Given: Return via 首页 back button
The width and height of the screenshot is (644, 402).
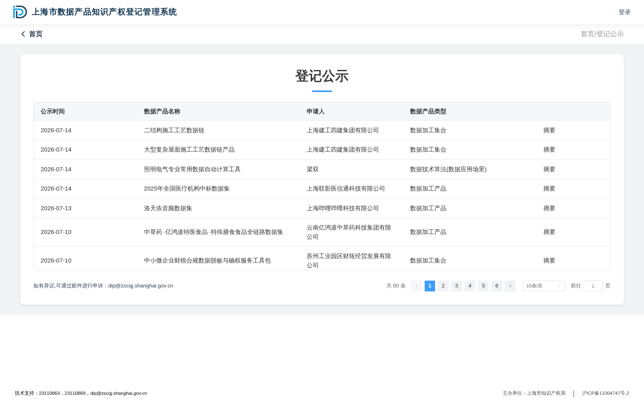Looking at the screenshot, I should [32, 34].
